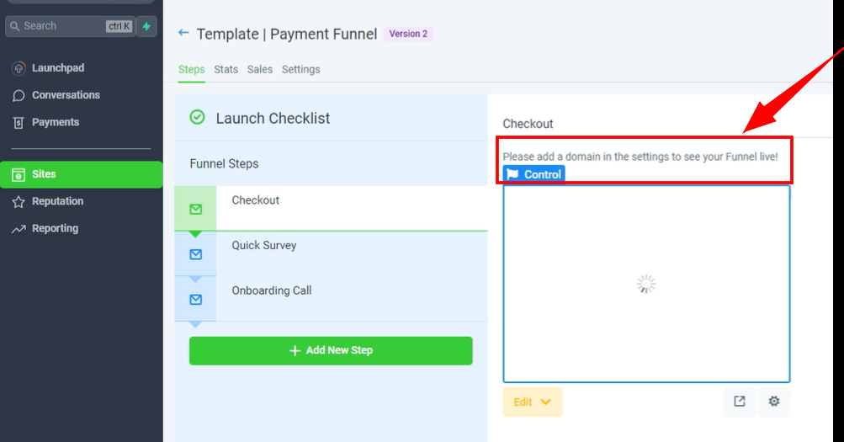This screenshot has height=442, width=844.
Task: Click the Quick Survey step envelope icon
Action: (x=195, y=254)
